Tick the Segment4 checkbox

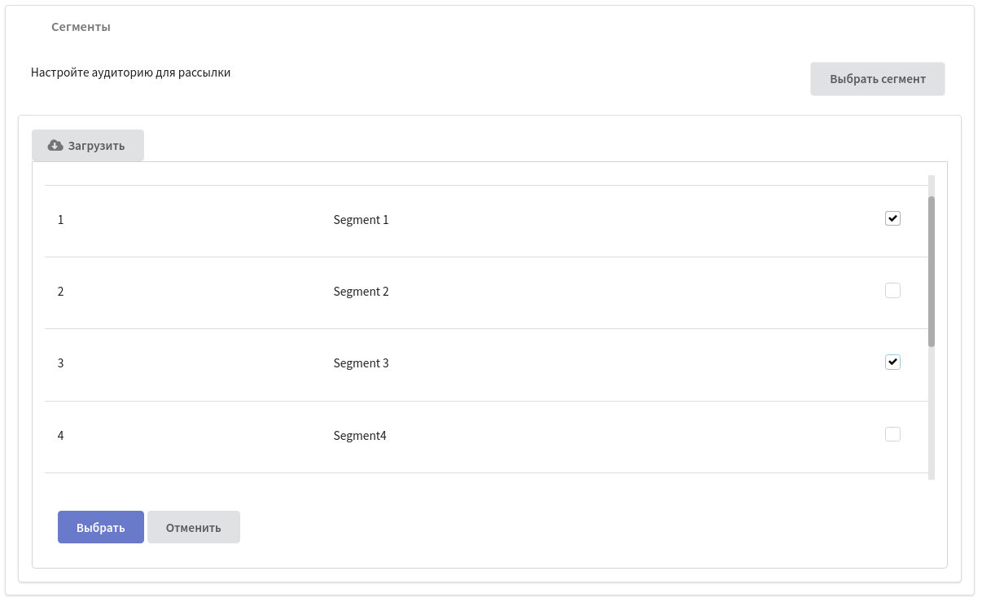tap(892, 434)
